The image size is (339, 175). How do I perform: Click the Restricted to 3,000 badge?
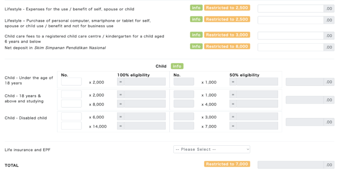pos(227,35)
